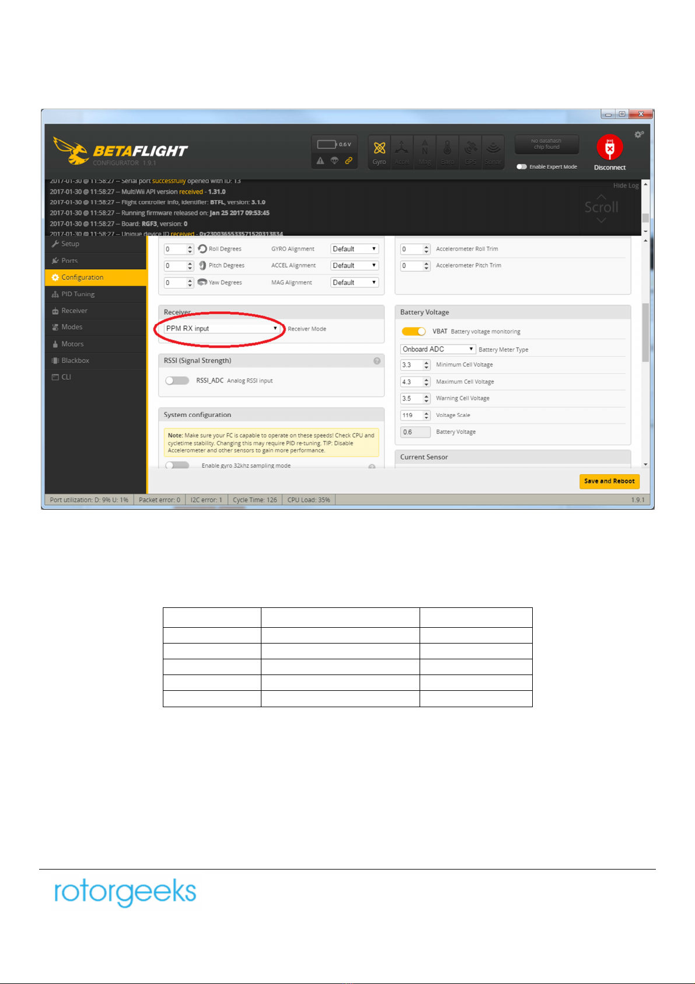
Task: Switch to the PID Tuning tab
Action: [78, 294]
